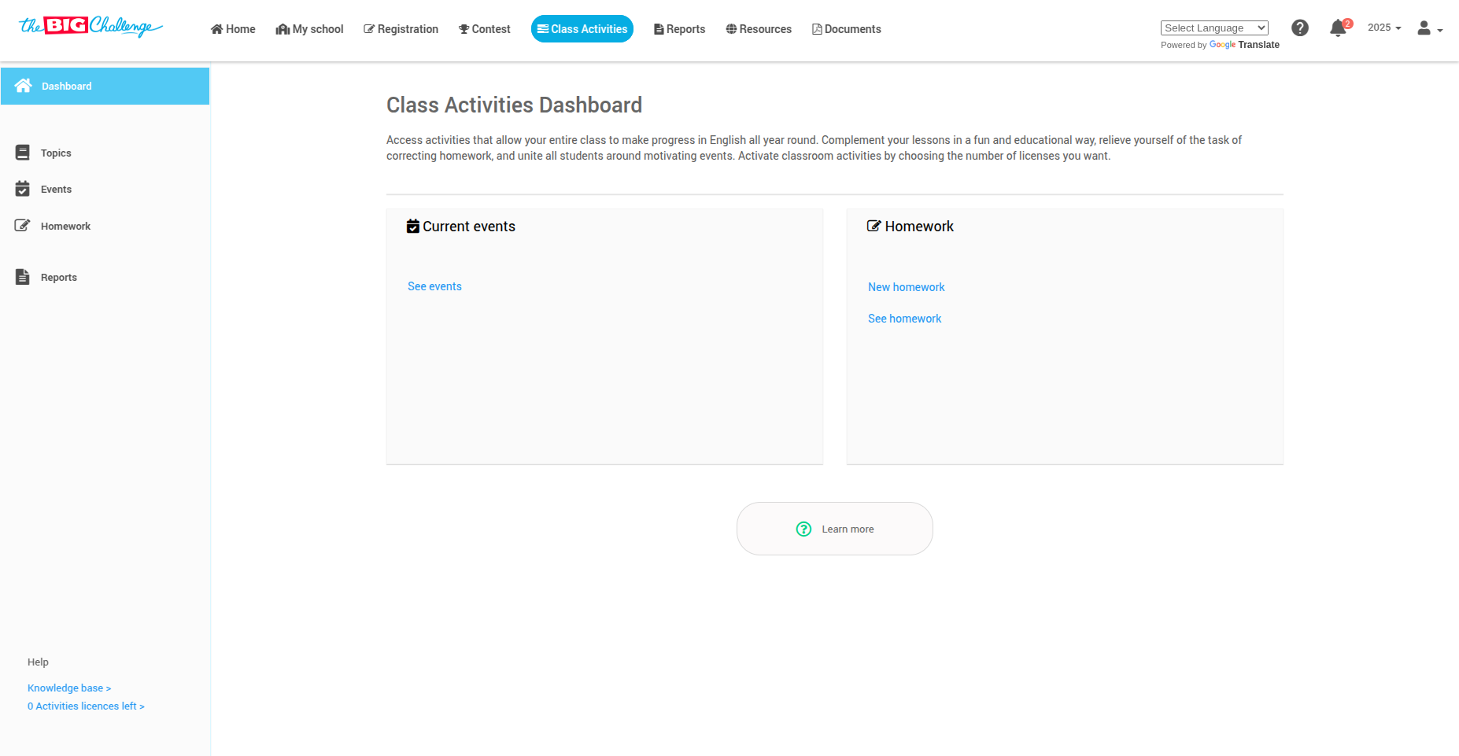Open the user account menu
Viewport: 1459px width, 756px height.
click(1429, 28)
